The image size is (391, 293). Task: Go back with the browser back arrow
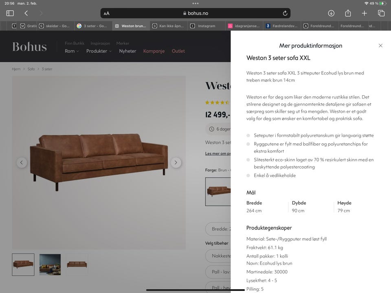point(26,13)
